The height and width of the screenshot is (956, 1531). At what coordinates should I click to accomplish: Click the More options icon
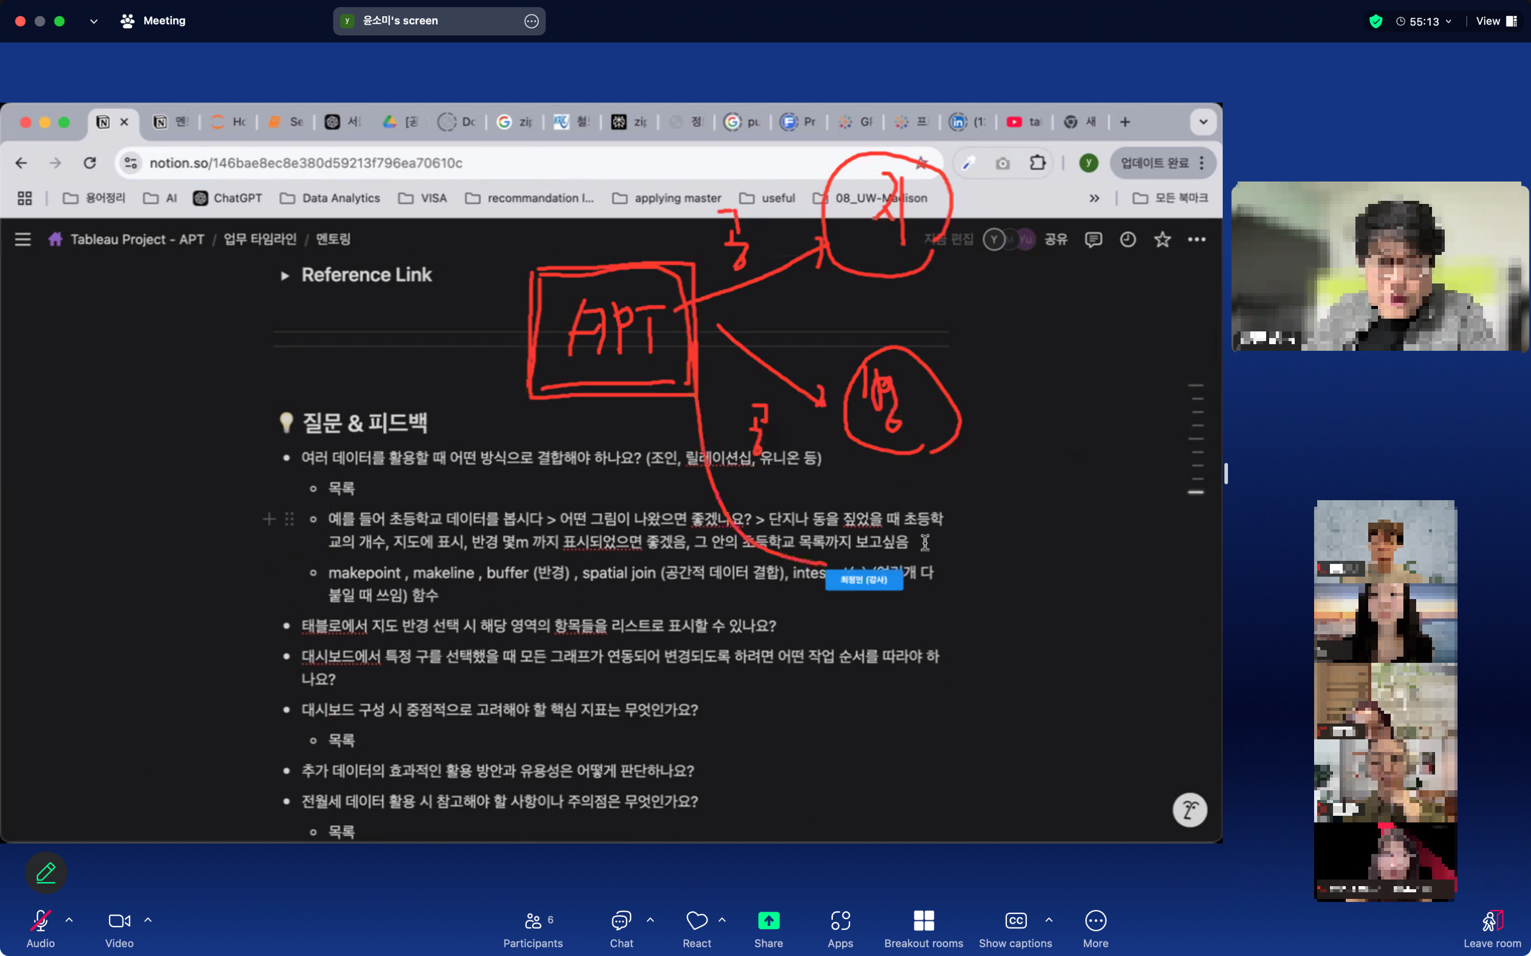pyautogui.click(x=1095, y=921)
